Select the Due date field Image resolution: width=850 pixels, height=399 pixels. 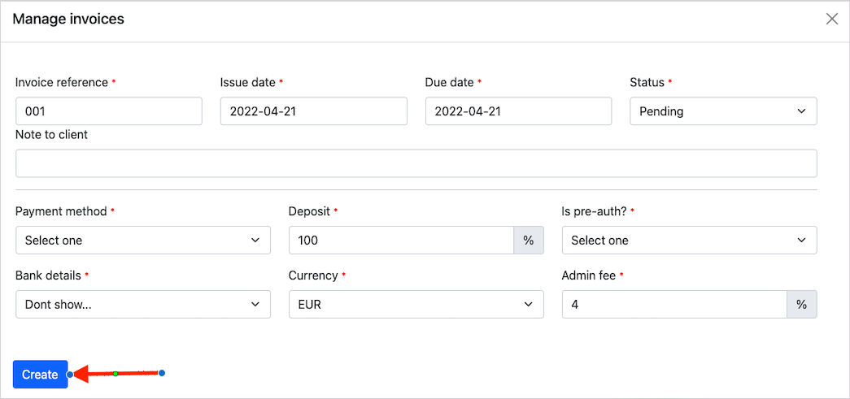[518, 111]
